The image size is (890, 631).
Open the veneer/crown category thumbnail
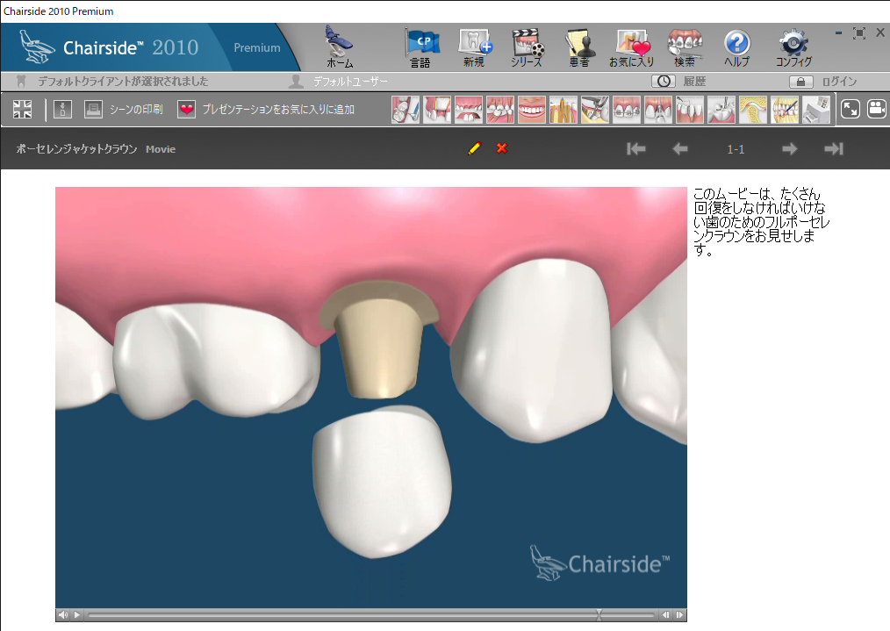tap(437, 110)
